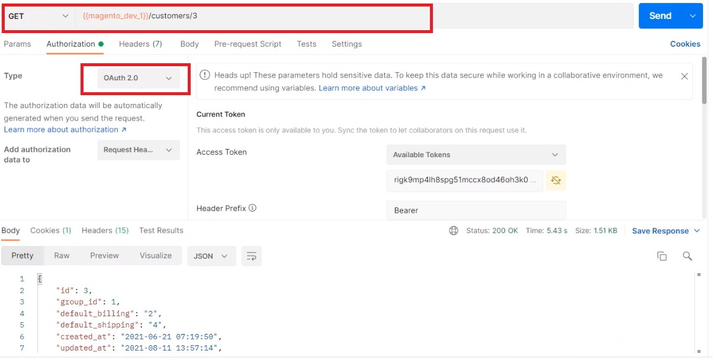The height and width of the screenshot is (360, 713).
Task: Switch to the Headers (7) request tab
Action: 140,44
